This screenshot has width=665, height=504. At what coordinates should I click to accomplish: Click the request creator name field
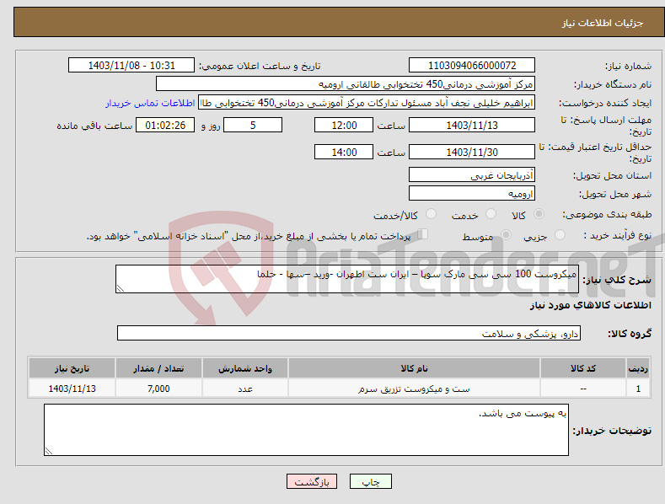click(x=367, y=103)
